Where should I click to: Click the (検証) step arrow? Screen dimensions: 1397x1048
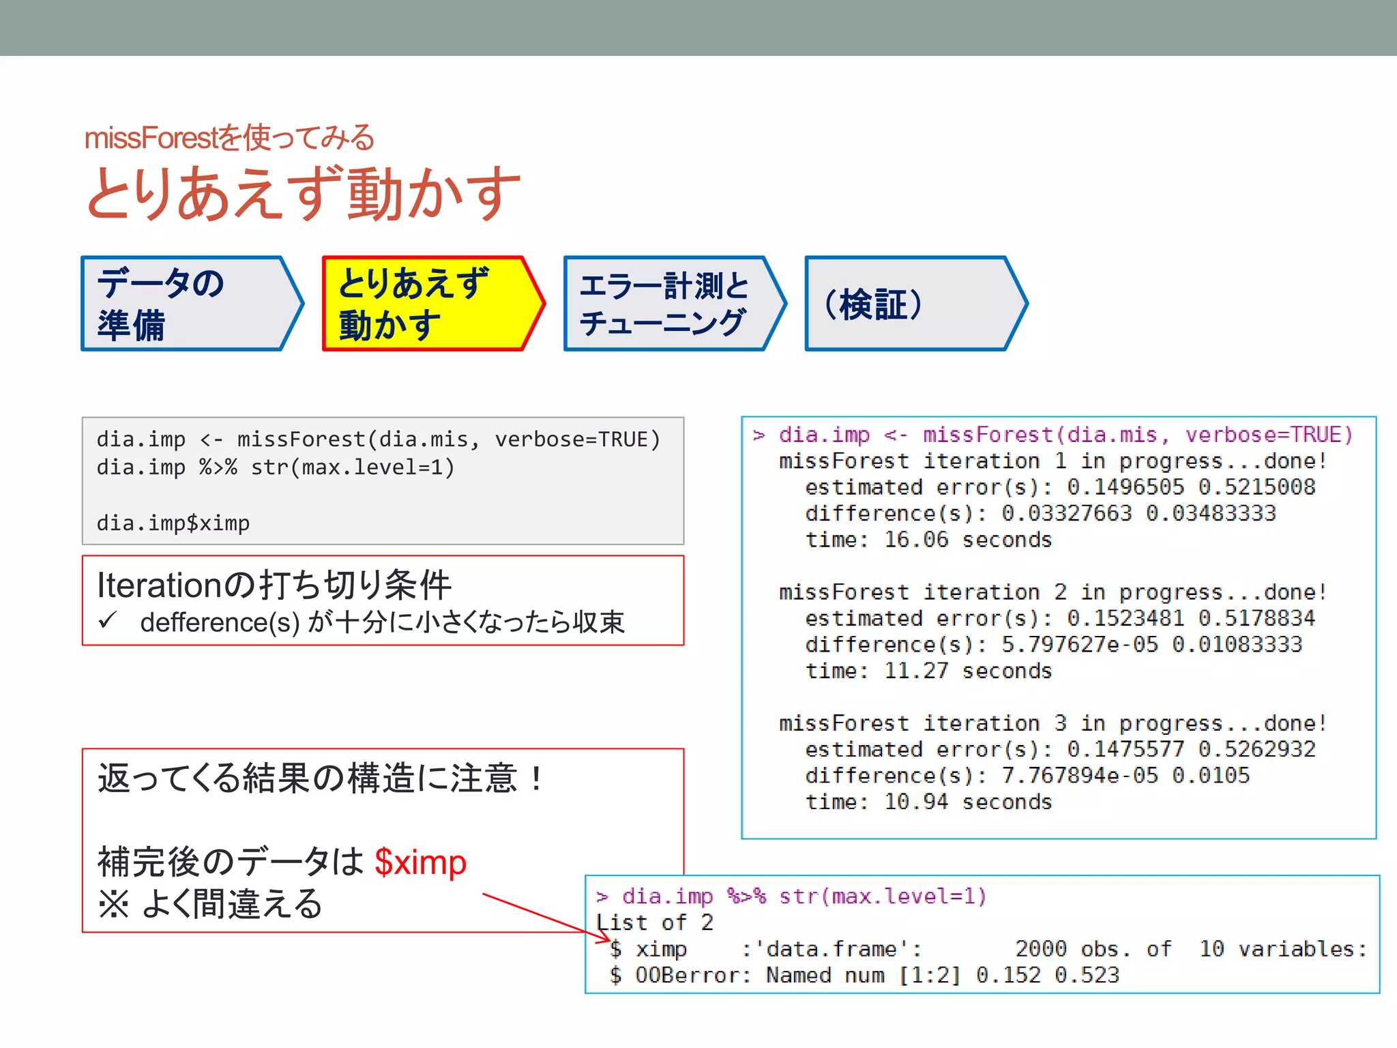pyautogui.click(x=907, y=304)
